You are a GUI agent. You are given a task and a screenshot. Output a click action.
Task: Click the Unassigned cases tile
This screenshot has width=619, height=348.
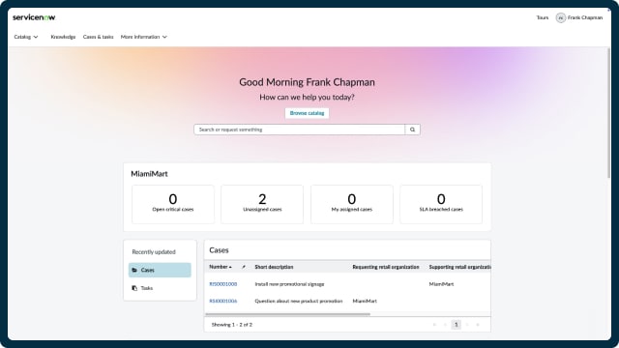click(262, 204)
